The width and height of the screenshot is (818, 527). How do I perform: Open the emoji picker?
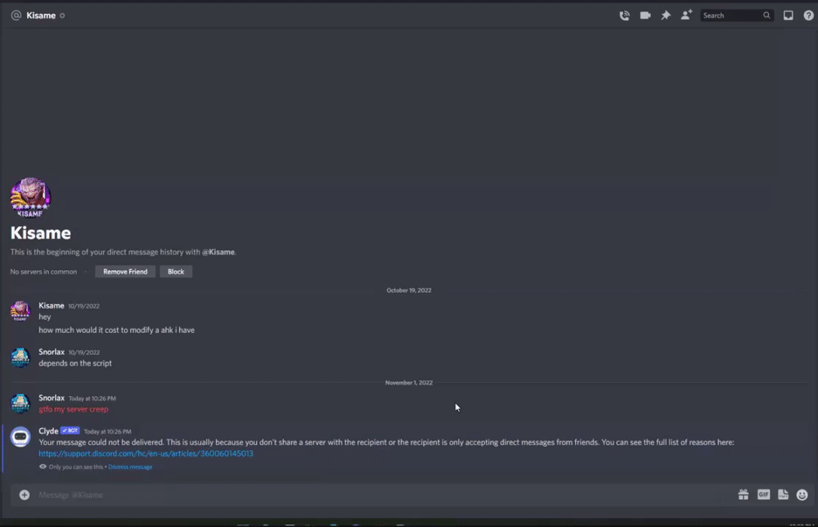click(x=802, y=494)
